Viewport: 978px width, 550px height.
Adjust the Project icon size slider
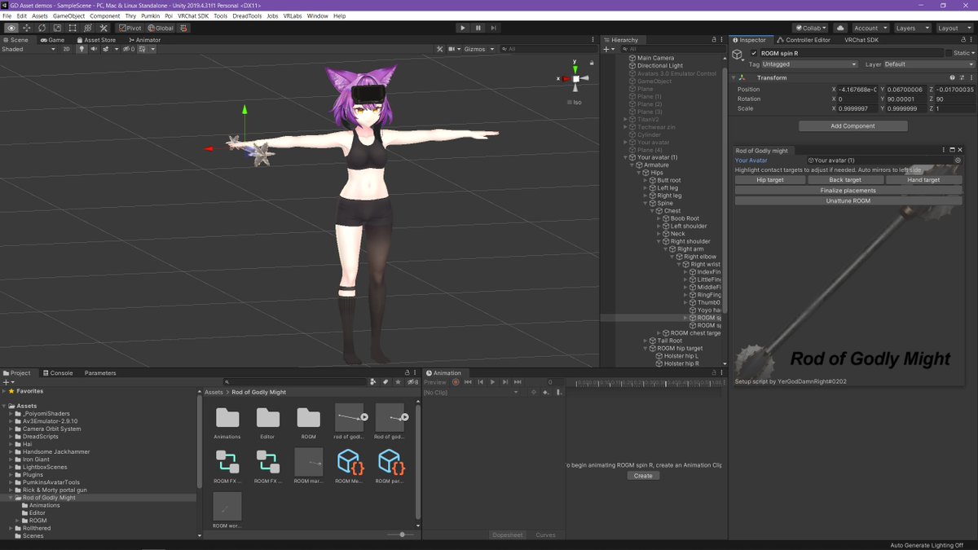coord(401,535)
